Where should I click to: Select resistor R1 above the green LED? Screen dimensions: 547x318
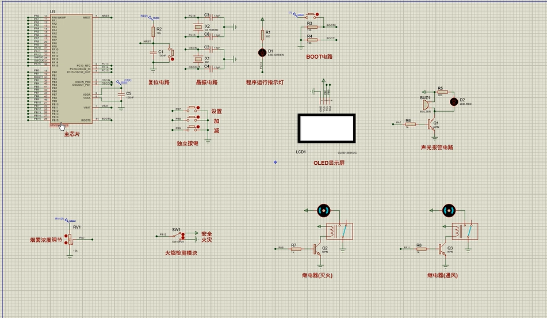pyautogui.click(x=262, y=35)
